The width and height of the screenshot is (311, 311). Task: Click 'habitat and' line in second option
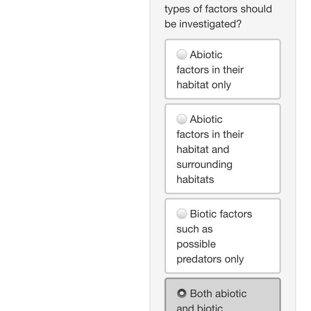click(x=202, y=149)
